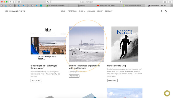Open the teal square pinned tab

(x=41, y=5)
